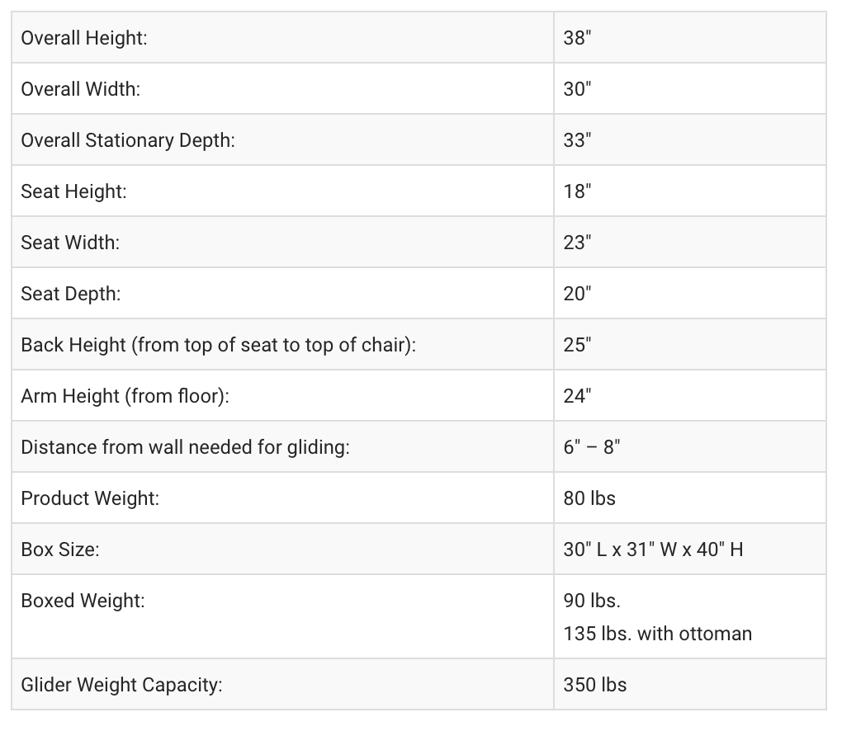Click the Overall Width label
The width and height of the screenshot is (842, 731).
click(81, 89)
